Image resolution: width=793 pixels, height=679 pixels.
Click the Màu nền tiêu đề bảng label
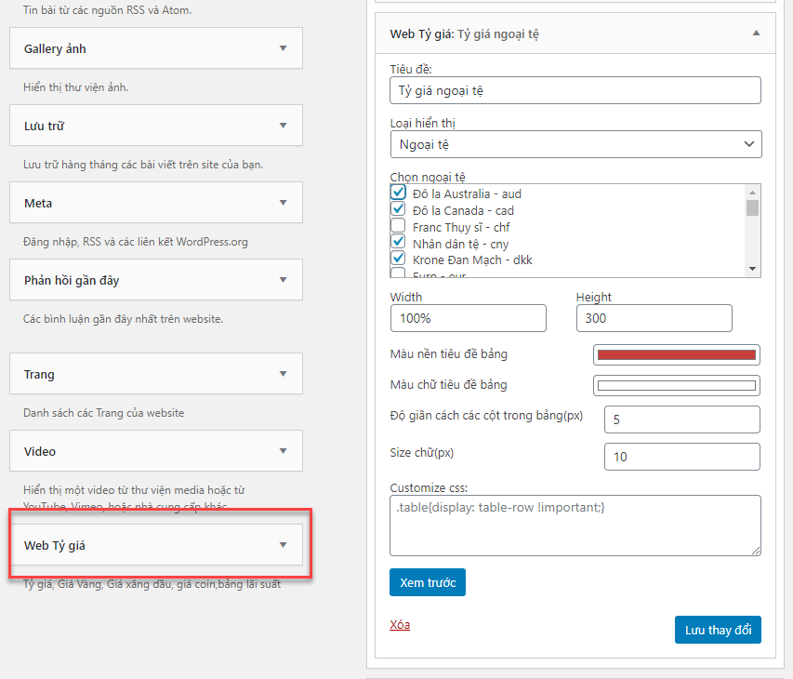[449, 354]
